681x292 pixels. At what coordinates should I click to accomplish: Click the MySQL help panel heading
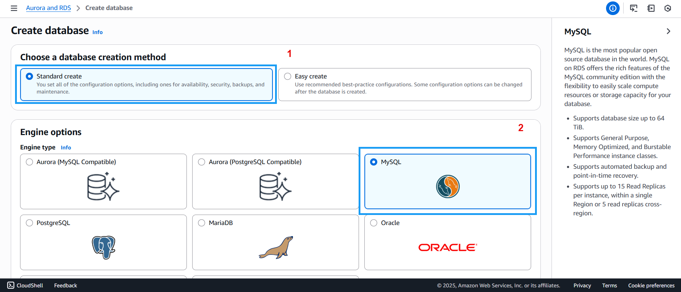click(578, 32)
